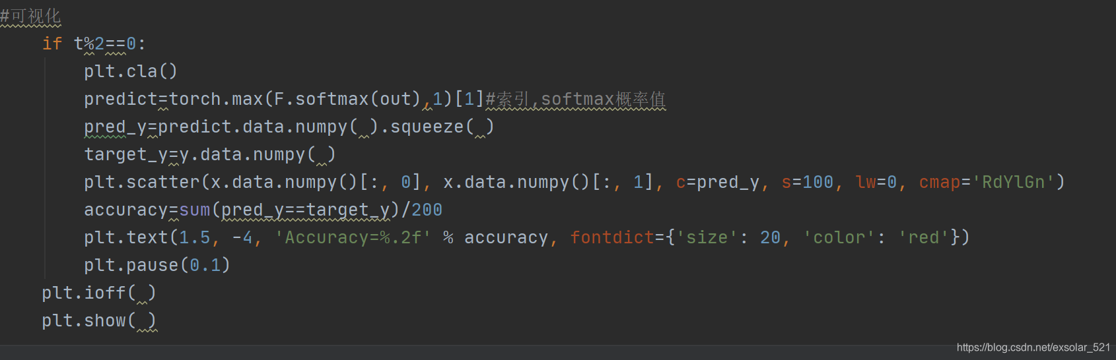Place cursor on 'if t%2==0:' line
1116x360 pixels.
[x=94, y=44]
